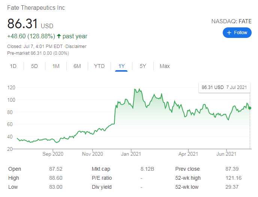Click the Prev close value 87.39

point(232,169)
